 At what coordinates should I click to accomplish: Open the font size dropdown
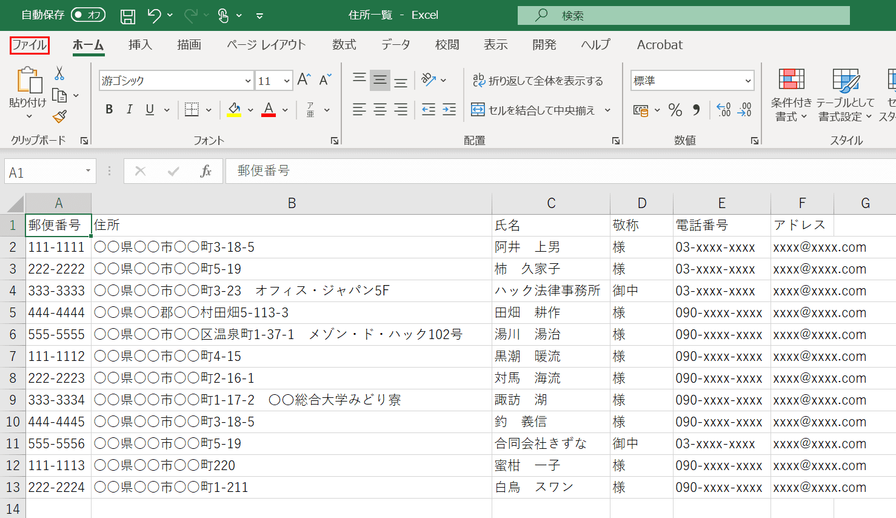287,81
